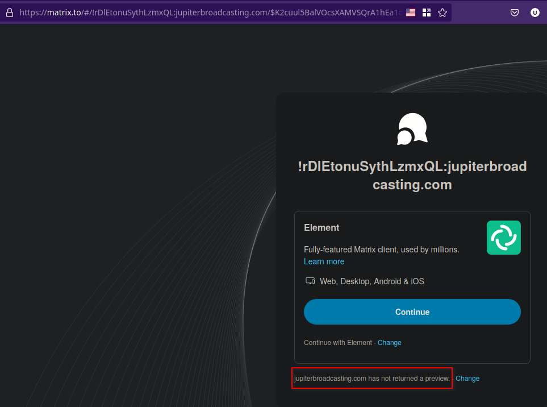Click Change next to Continue with Element
547x407 pixels.
coord(389,342)
